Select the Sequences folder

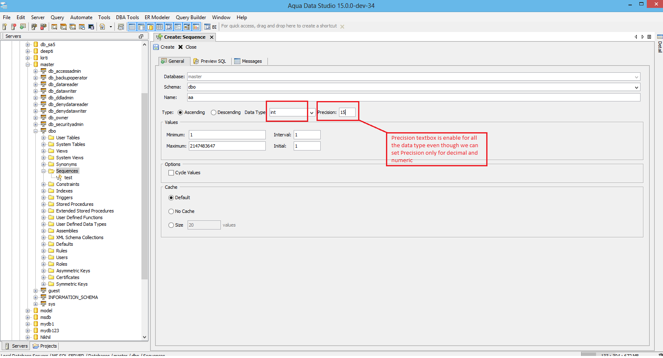pos(67,171)
